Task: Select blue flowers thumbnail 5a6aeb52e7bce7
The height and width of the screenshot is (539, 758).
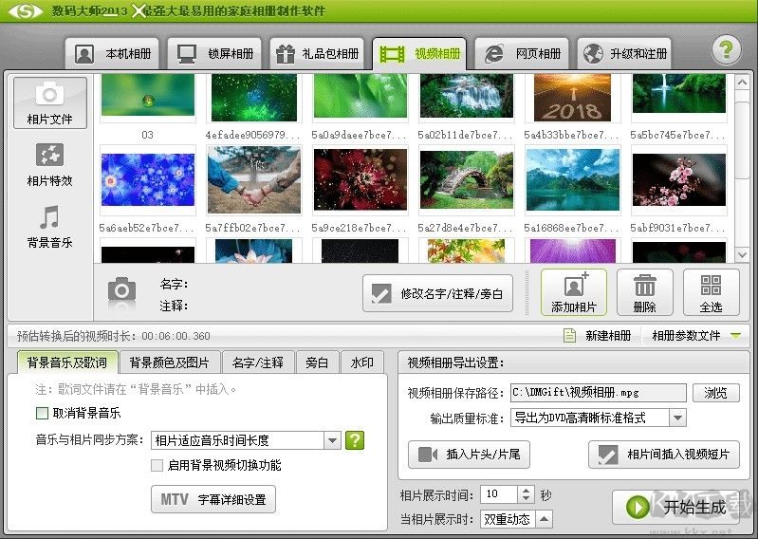Action: (x=147, y=180)
